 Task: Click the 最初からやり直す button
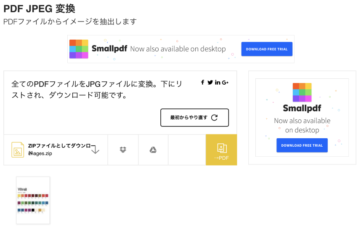click(x=194, y=118)
